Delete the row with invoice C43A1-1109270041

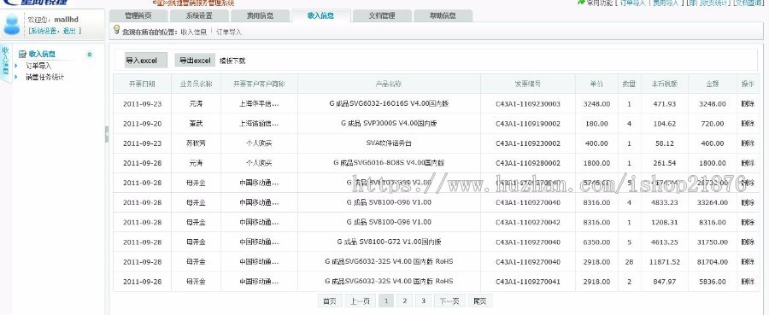(x=748, y=281)
